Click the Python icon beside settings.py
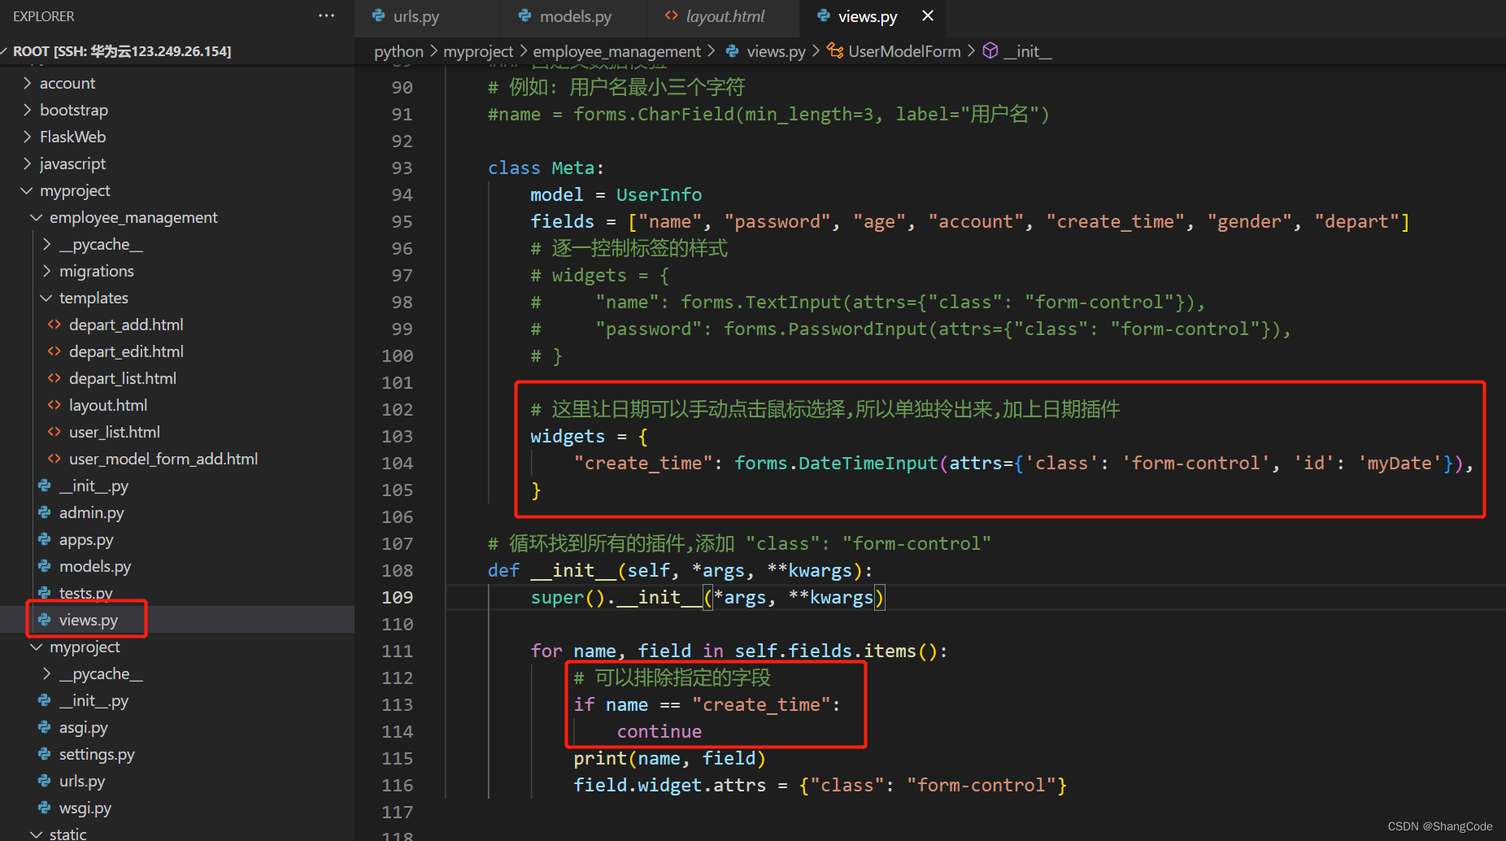The image size is (1506, 841). [44, 754]
